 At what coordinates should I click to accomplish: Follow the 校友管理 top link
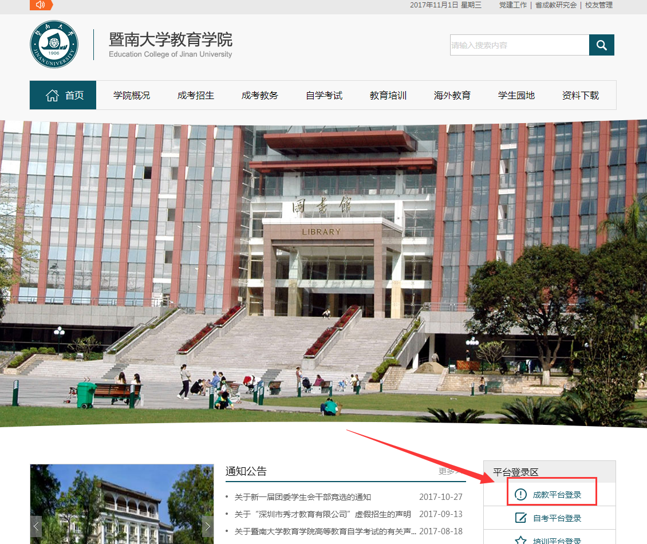pyautogui.click(x=599, y=5)
